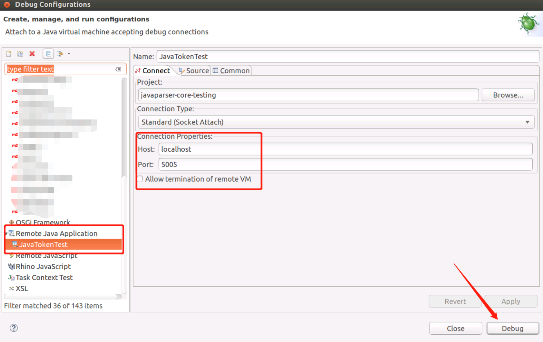The image size is (543, 342).
Task: Clear the filter text box
Action: (x=118, y=69)
